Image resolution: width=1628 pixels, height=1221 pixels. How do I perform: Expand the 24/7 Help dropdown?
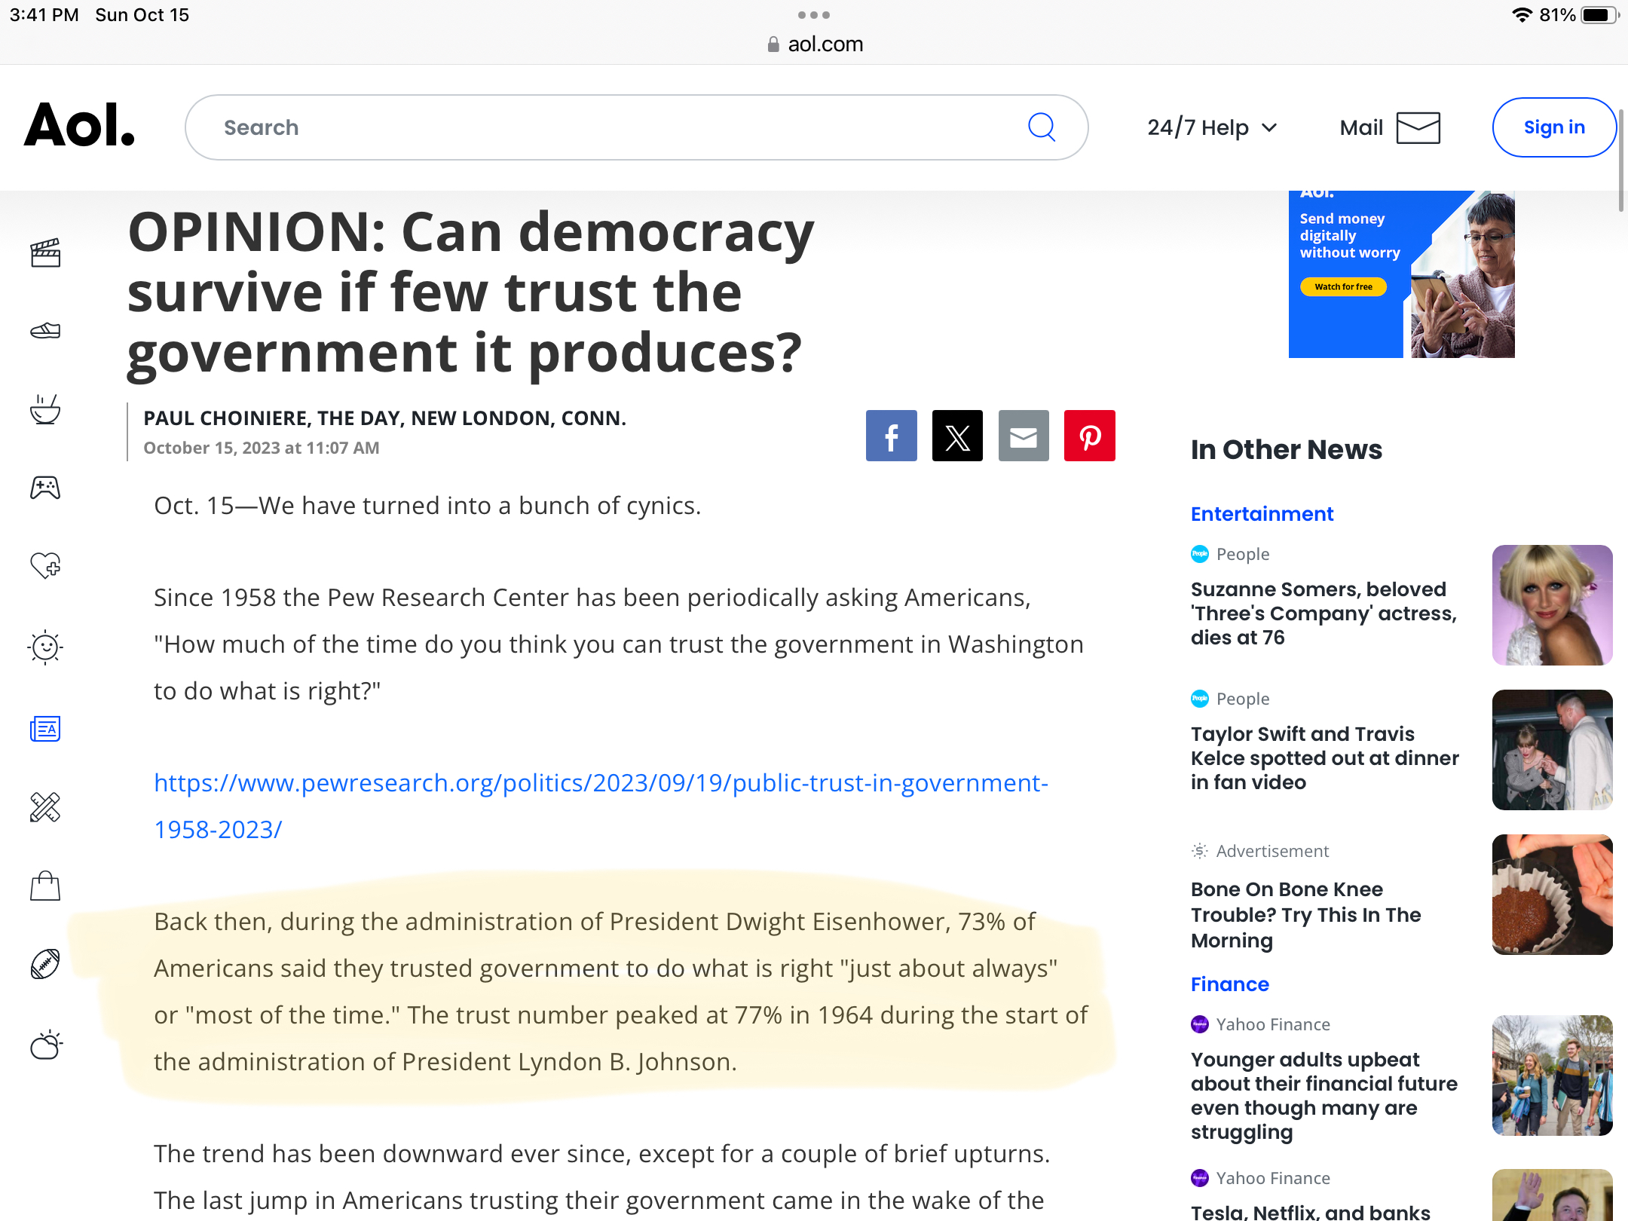[1212, 127]
